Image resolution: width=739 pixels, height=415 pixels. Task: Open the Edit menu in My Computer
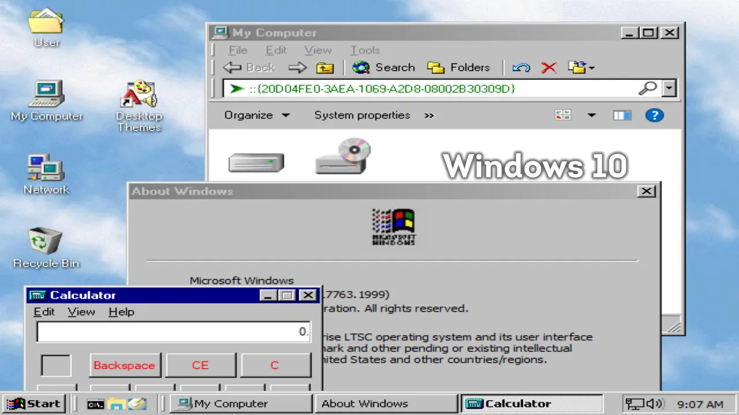276,50
